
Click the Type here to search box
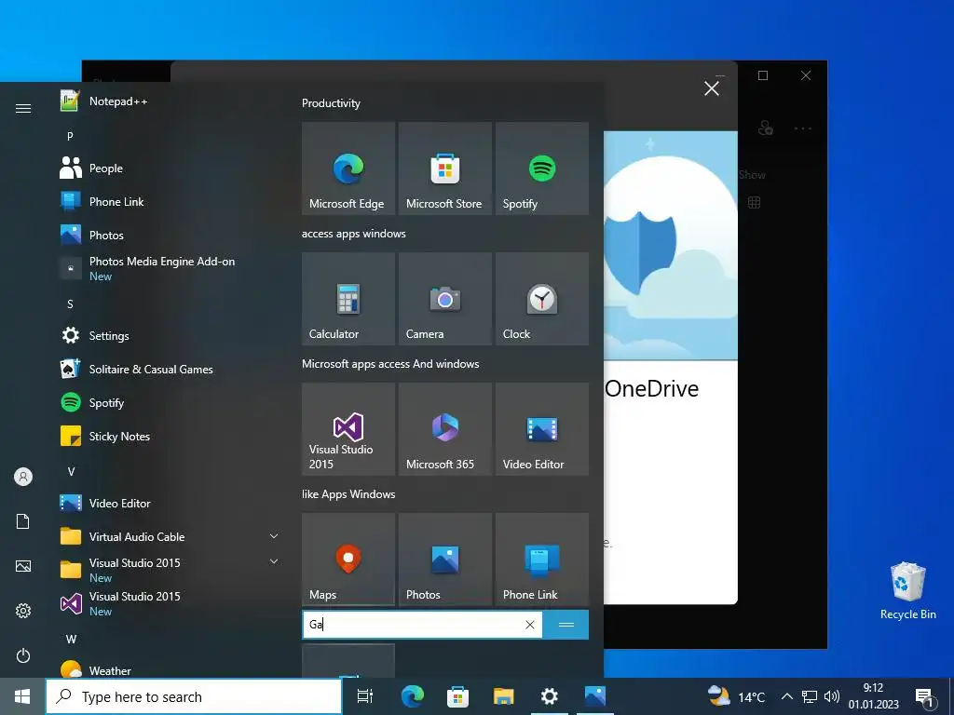(x=194, y=696)
